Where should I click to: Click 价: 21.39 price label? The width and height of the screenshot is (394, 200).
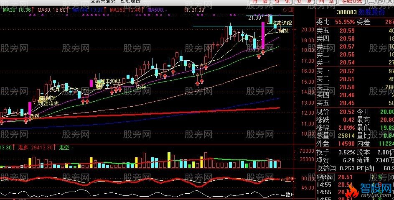click(194, 10)
